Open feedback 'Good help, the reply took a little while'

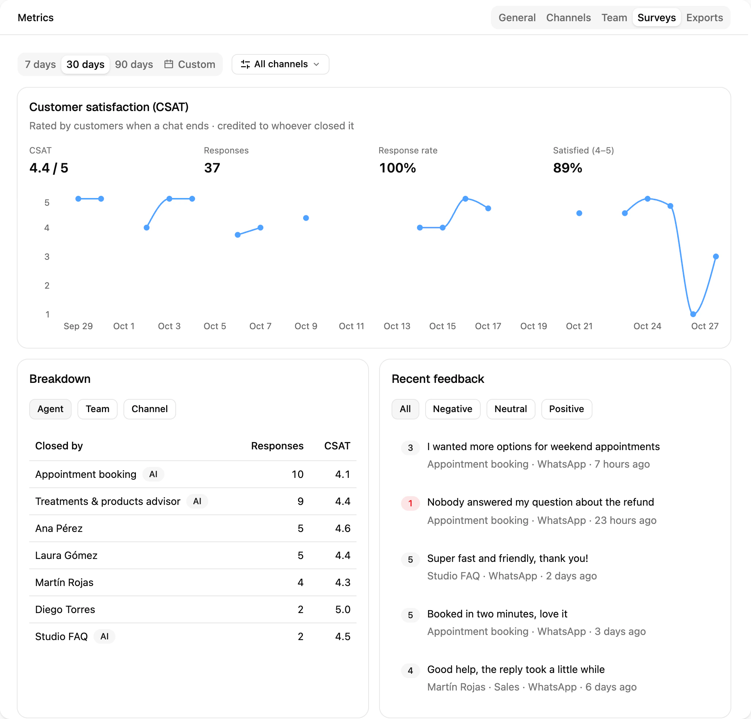click(516, 669)
